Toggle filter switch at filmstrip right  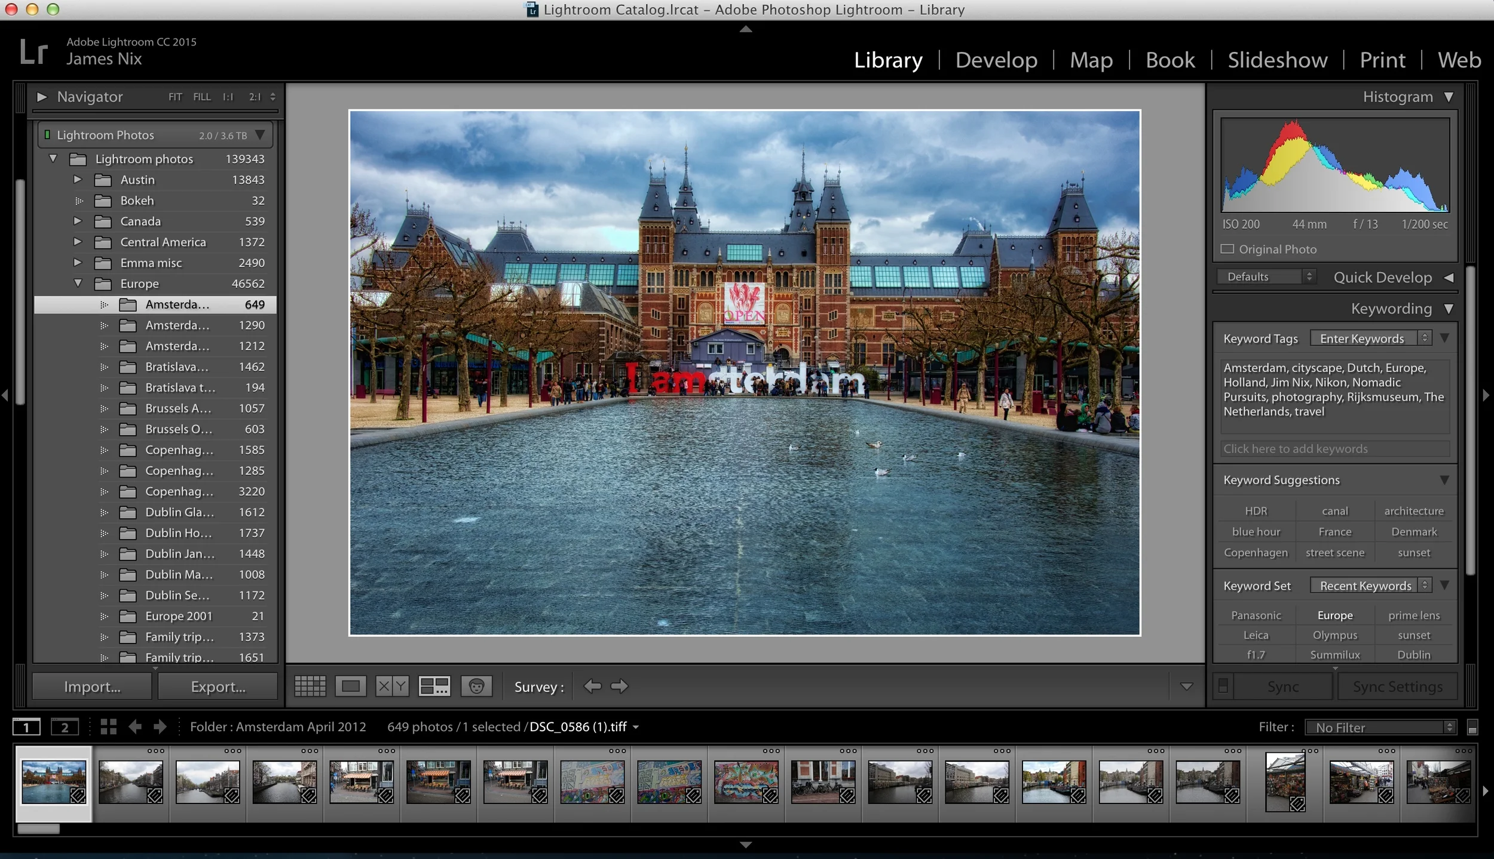tap(1472, 727)
